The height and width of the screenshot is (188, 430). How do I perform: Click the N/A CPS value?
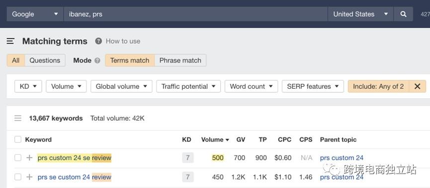pyautogui.click(x=306, y=158)
